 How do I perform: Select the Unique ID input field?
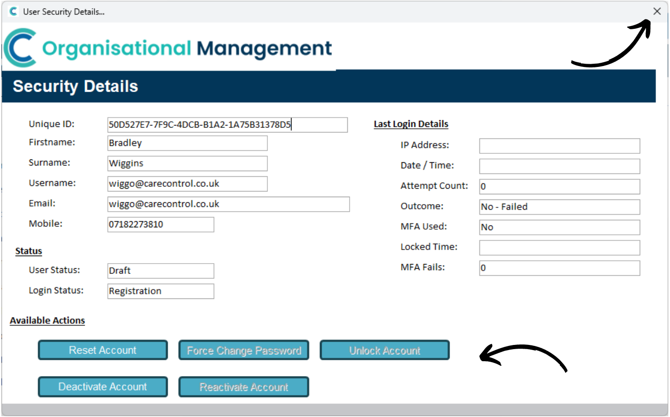click(x=227, y=125)
